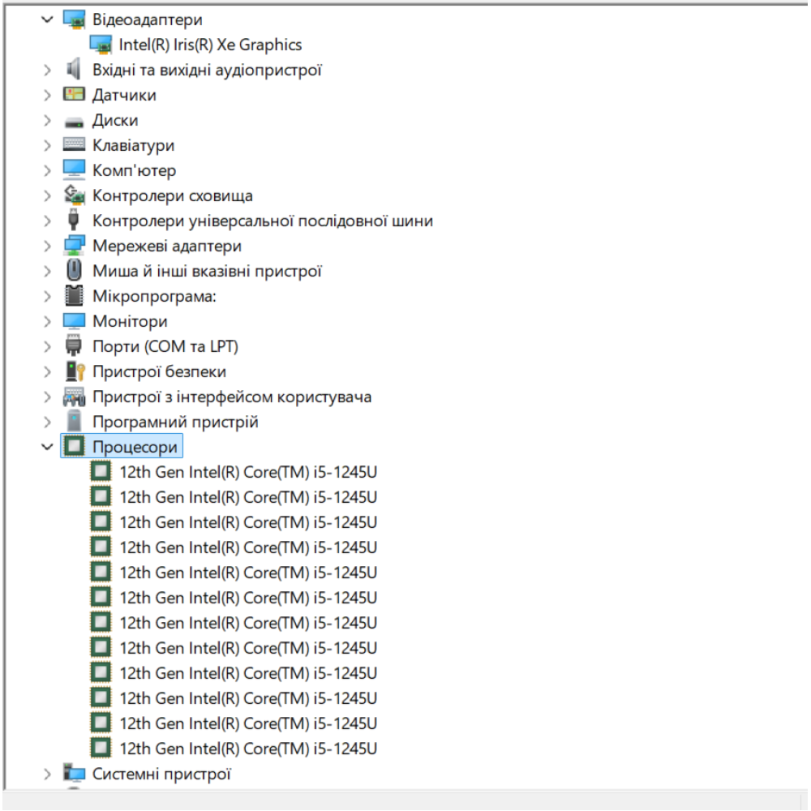Click the Клавіатури keyboard icon

pyautogui.click(x=74, y=144)
